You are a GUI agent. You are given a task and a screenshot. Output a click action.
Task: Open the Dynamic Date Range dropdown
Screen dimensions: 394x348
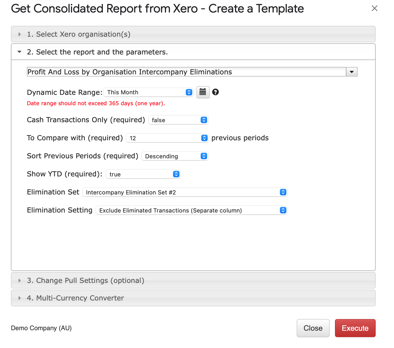148,92
